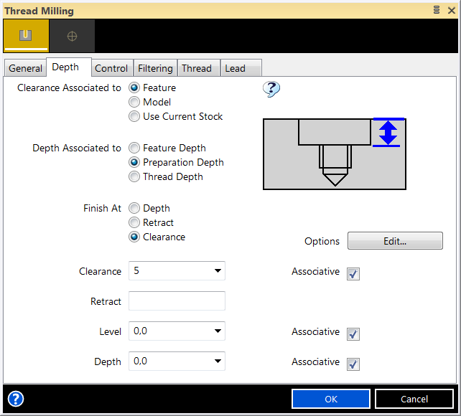Select Feature Depth radio button
Image resolution: width=461 pixels, height=416 pixels.
(134, 148)
